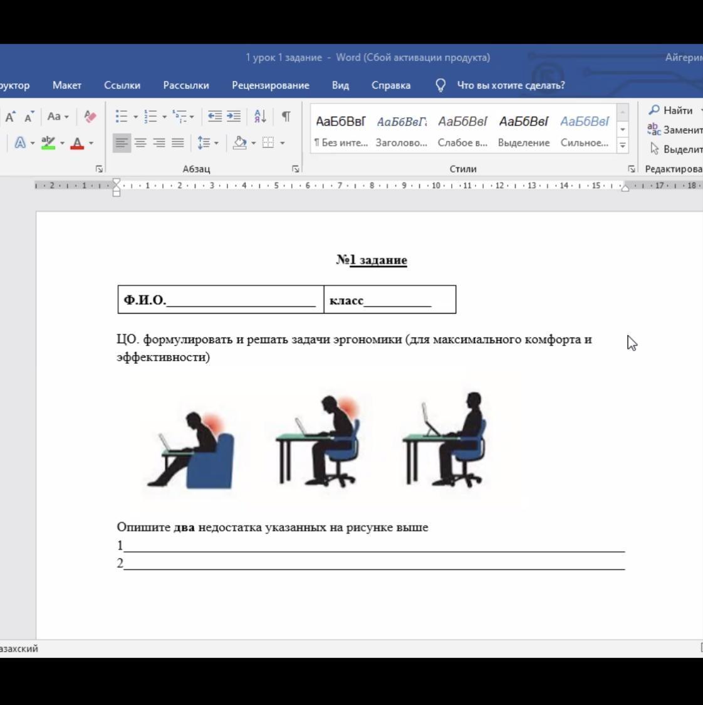Toggle justify text alignment
The width and height of the screenshot is (703, 705).
click(178, 143)
